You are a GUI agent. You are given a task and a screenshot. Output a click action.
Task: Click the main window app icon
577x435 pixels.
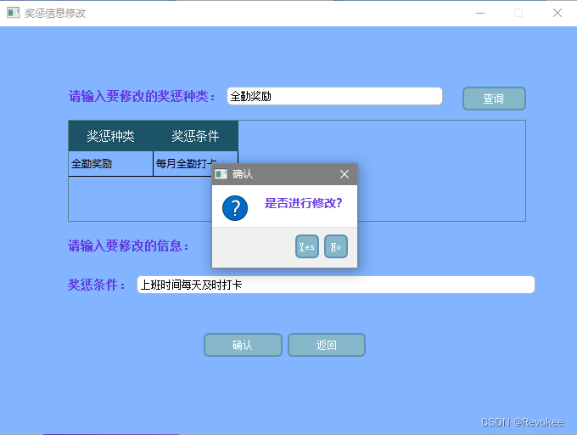13,13
